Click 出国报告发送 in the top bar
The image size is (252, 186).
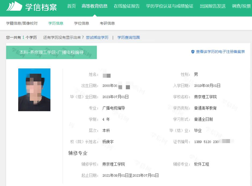tap(213, 6)
